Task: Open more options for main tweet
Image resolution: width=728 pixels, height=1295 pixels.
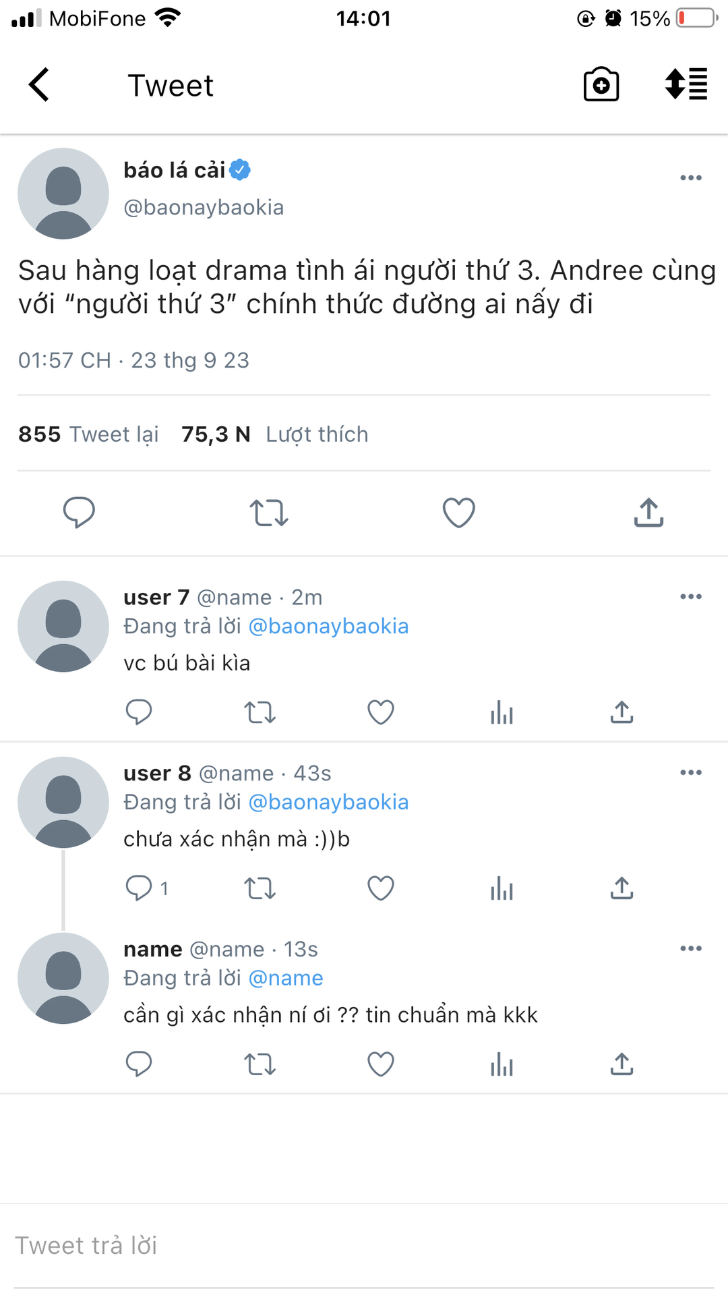Action: click(691, 178)
